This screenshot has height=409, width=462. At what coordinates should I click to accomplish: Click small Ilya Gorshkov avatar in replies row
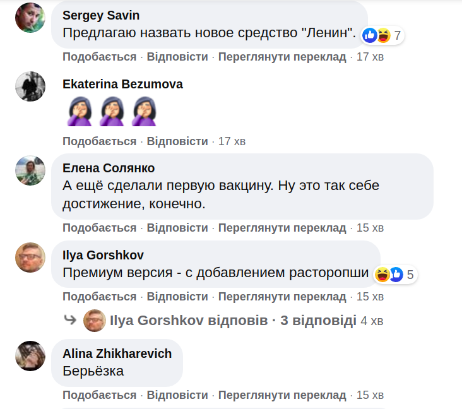coord(94,321)
